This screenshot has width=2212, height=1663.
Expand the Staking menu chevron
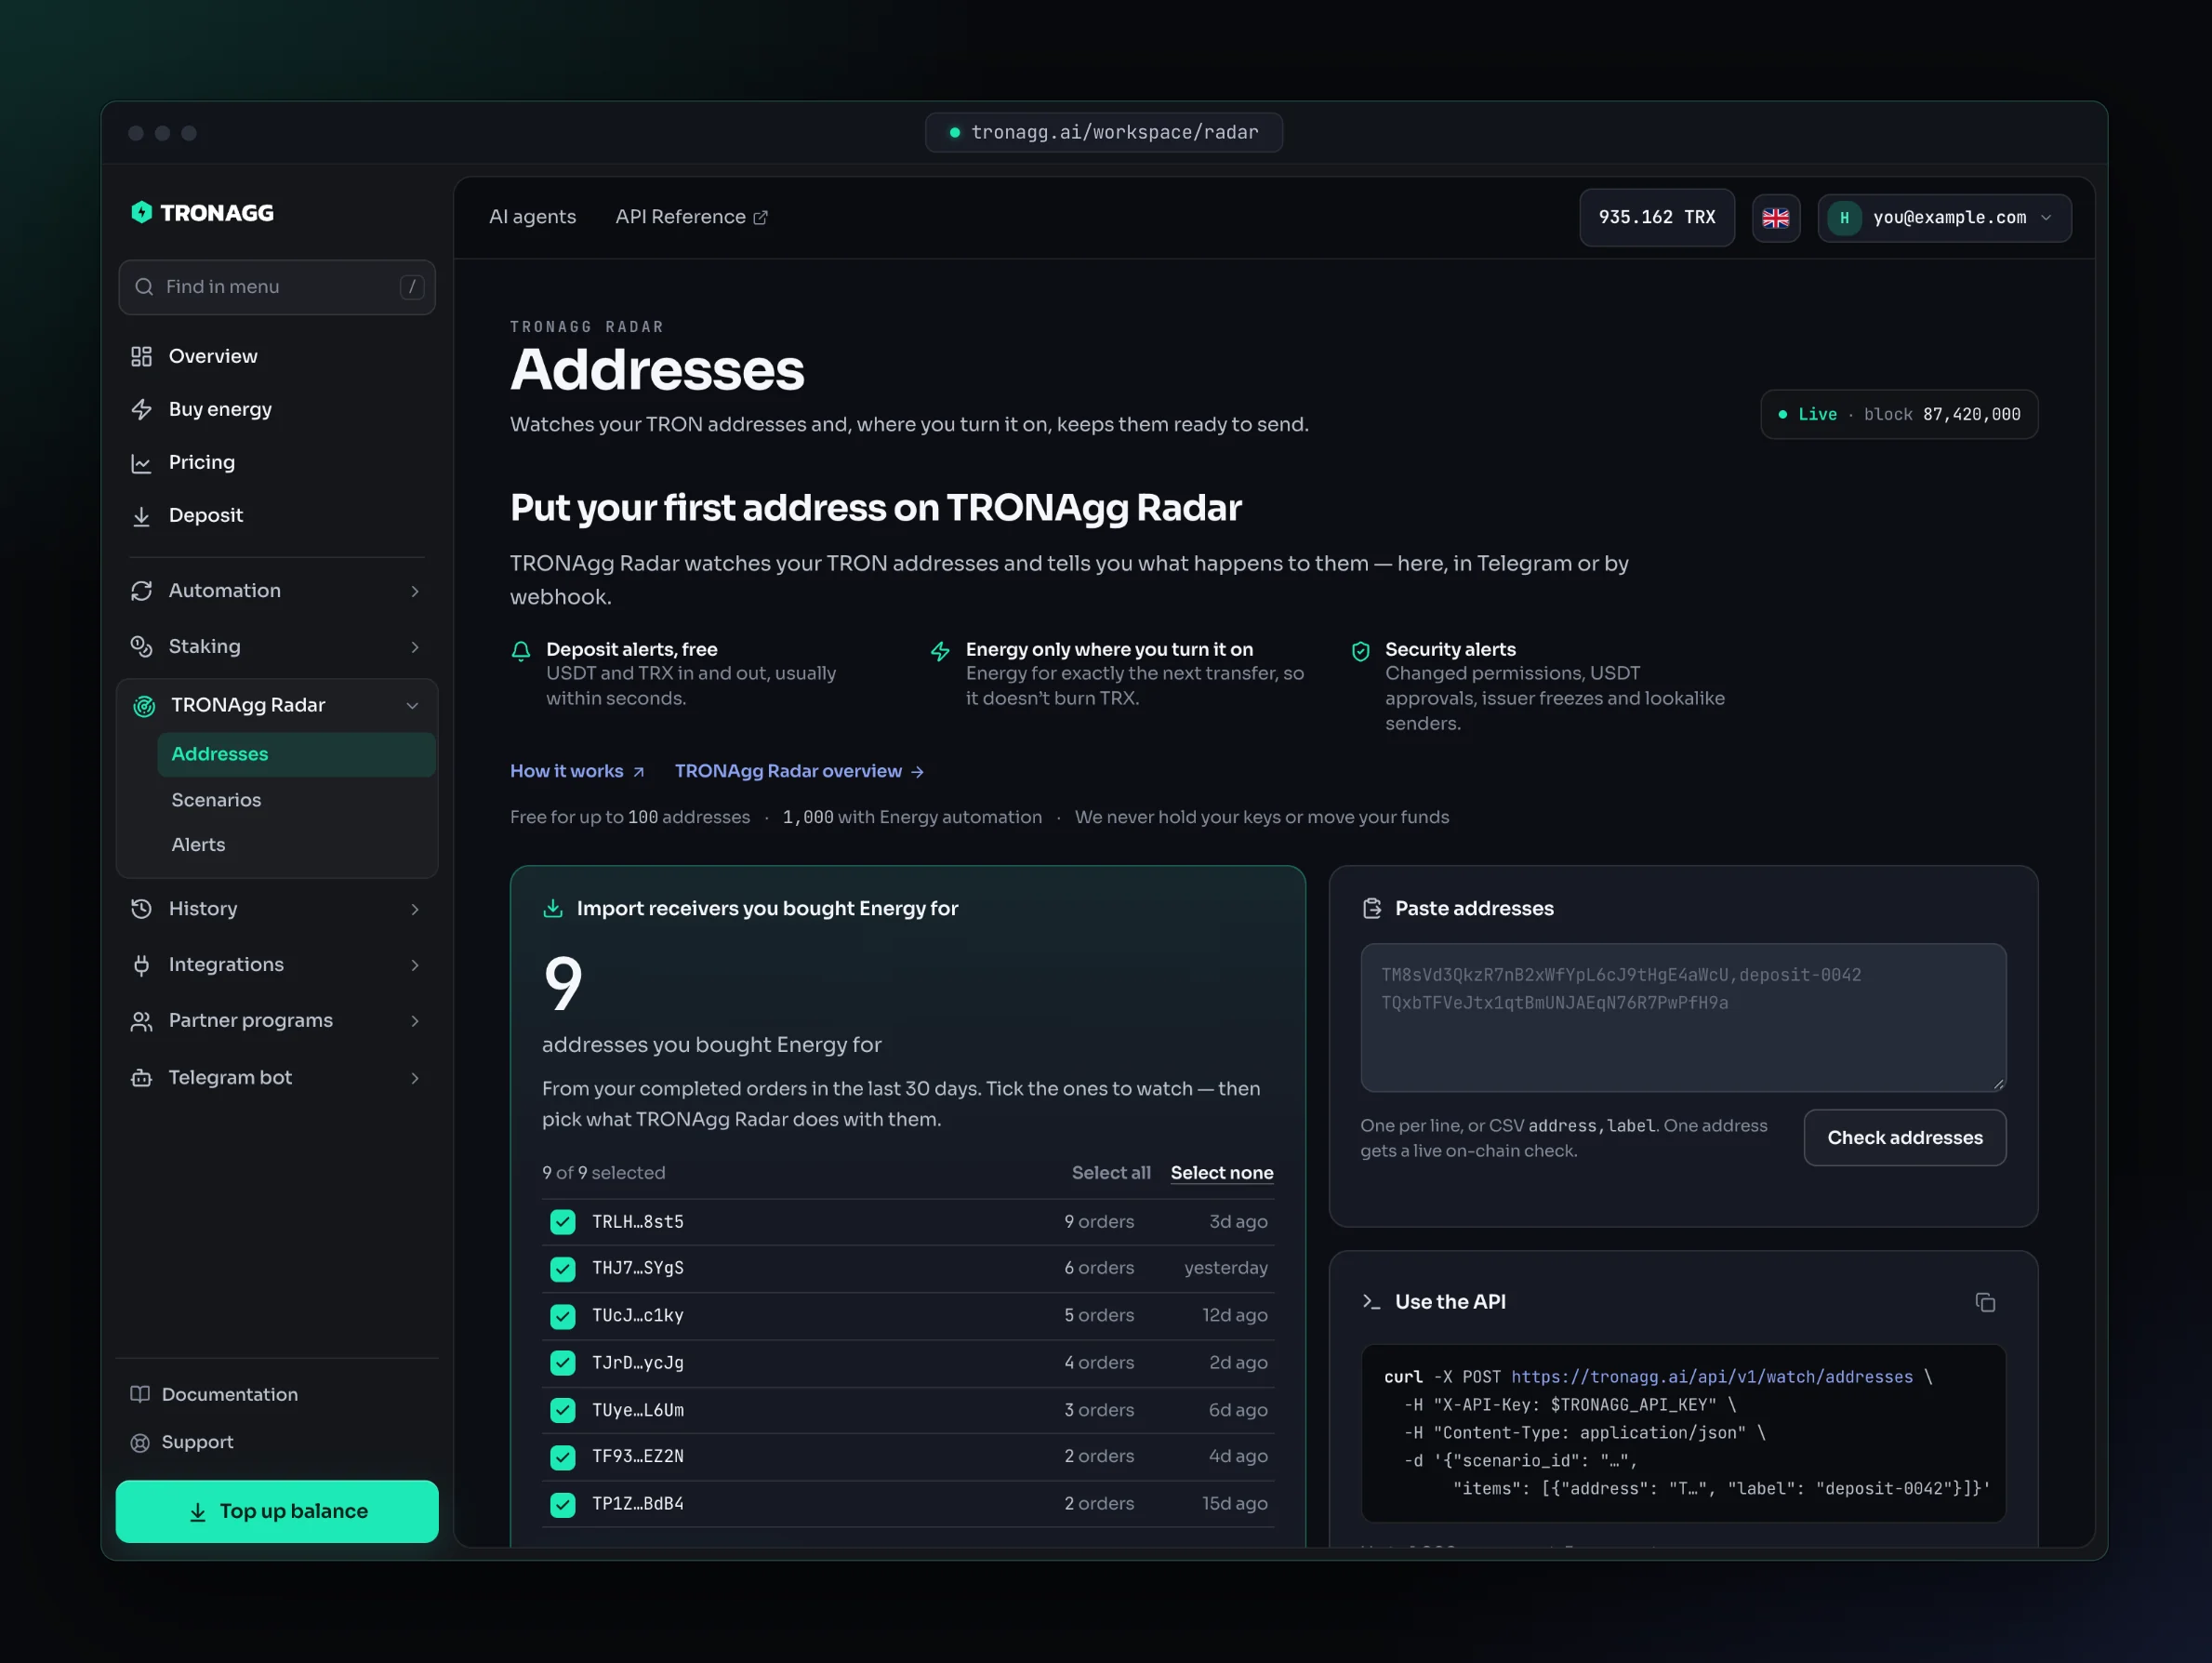coord(415,647)
